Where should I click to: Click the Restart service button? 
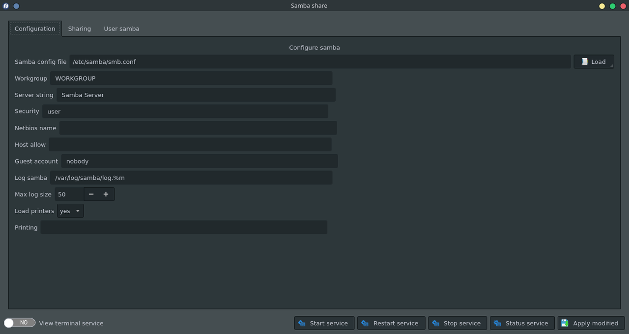(x=391, y=323)
